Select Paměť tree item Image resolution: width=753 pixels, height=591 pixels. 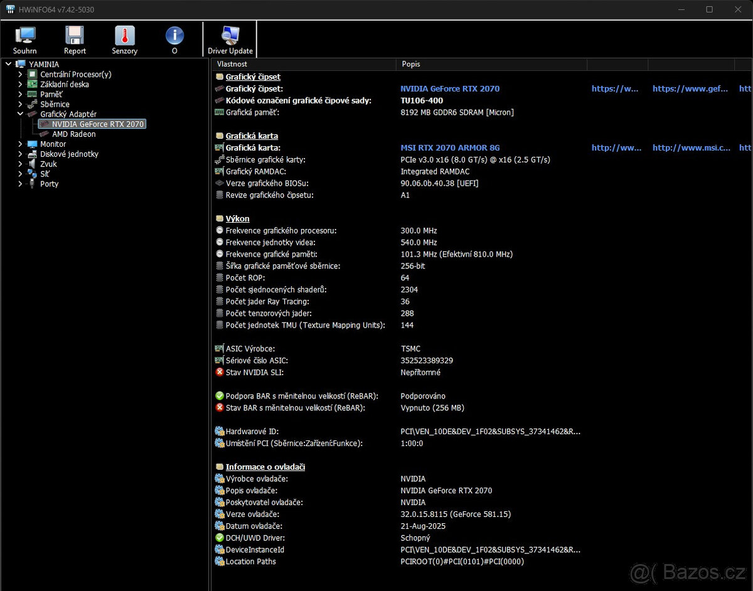[x=51, y=94]
